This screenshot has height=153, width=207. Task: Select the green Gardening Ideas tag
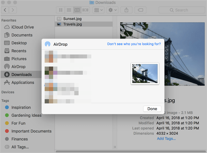pos(23,115)
